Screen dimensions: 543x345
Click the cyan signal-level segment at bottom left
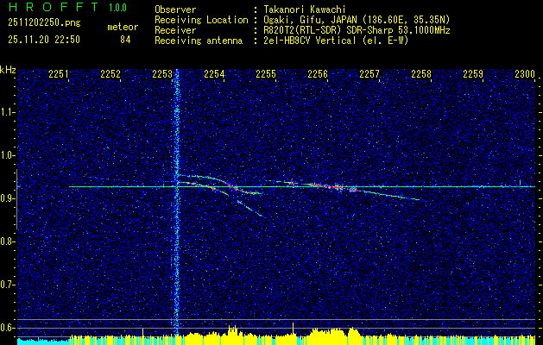tap(43, 342)
